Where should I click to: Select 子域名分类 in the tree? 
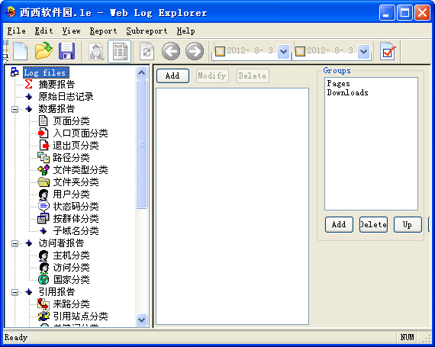76,231
